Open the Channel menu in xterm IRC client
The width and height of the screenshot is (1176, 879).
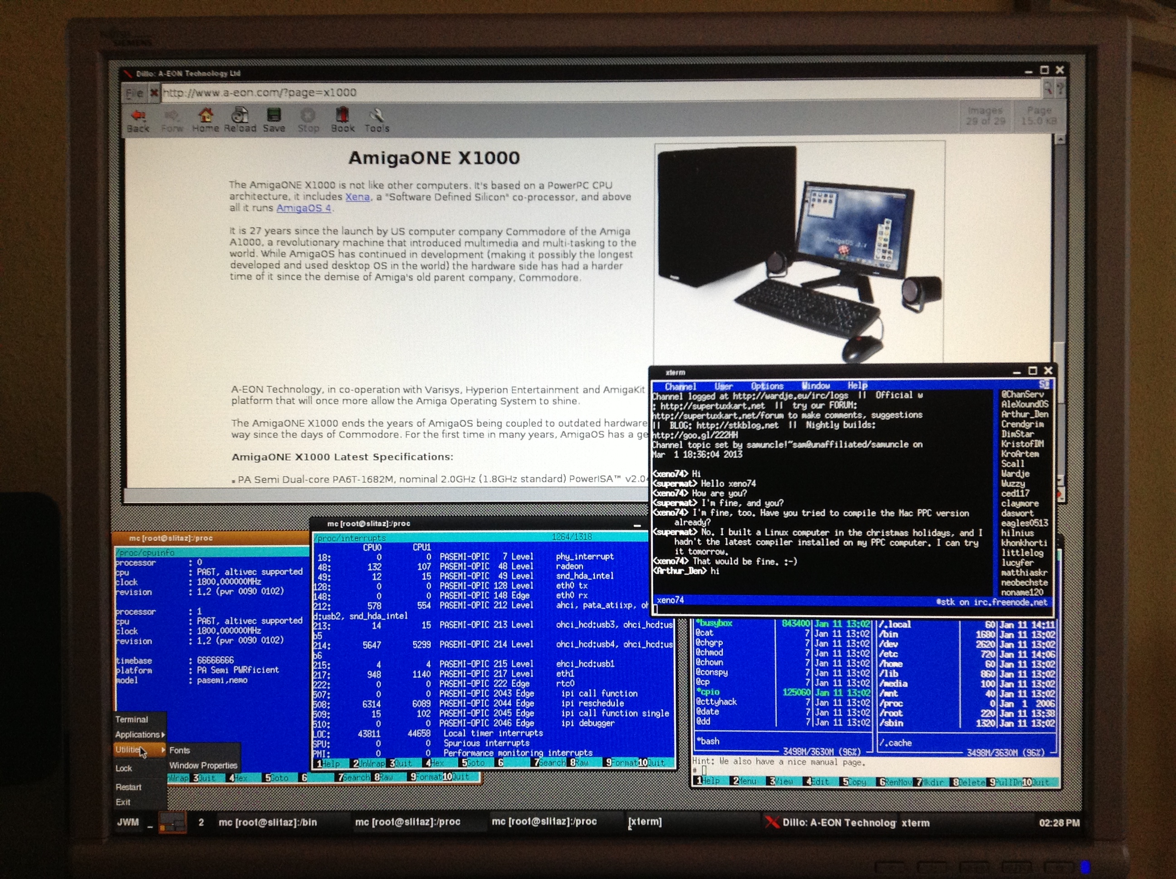[x=680, y=386]
